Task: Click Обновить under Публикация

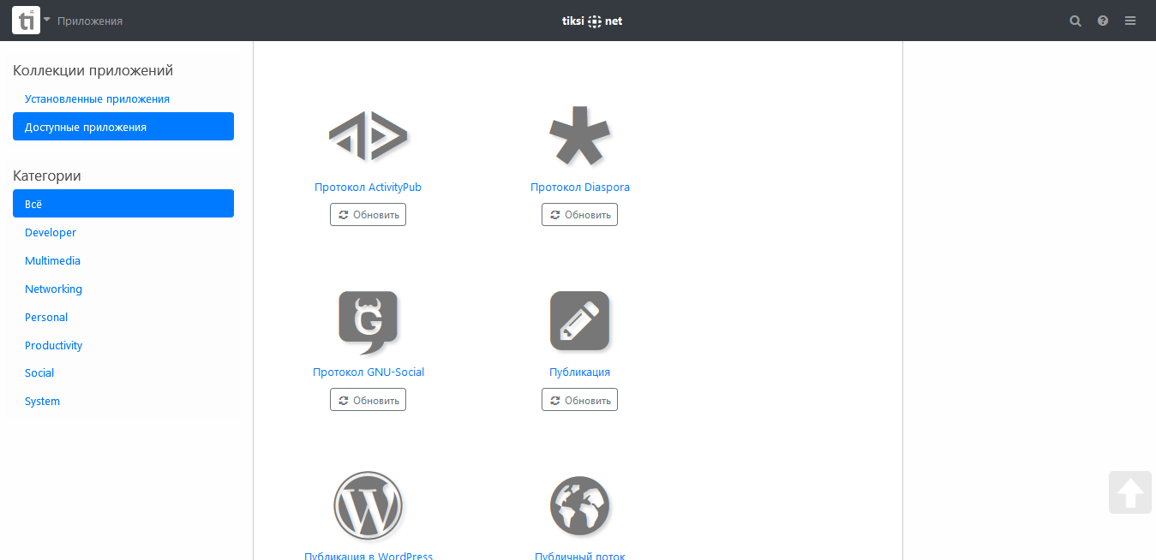Action: [579, 400]
